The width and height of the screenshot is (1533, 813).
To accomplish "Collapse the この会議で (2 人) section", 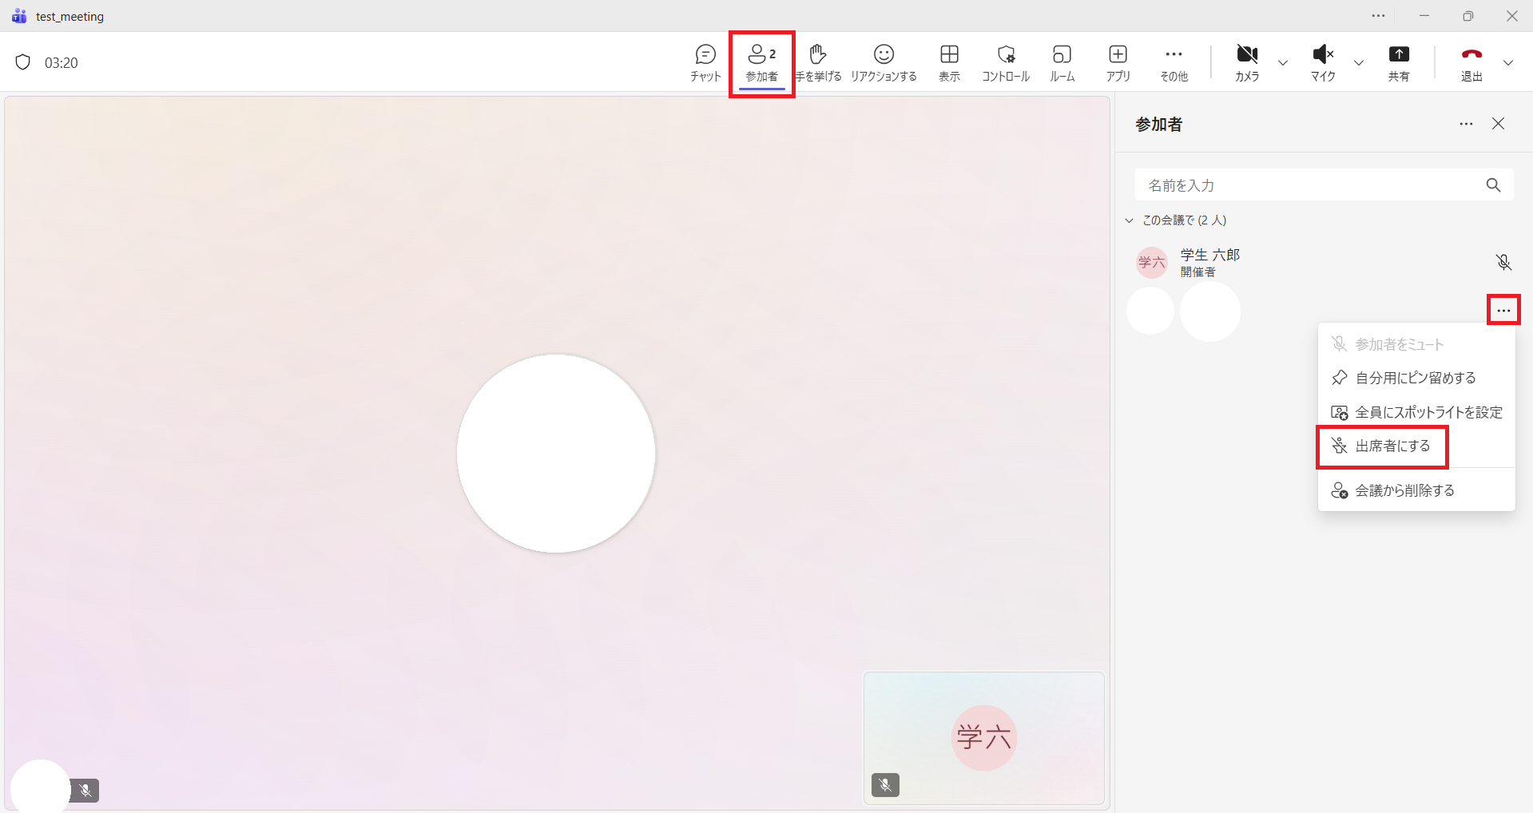I will click(1130, 220).
